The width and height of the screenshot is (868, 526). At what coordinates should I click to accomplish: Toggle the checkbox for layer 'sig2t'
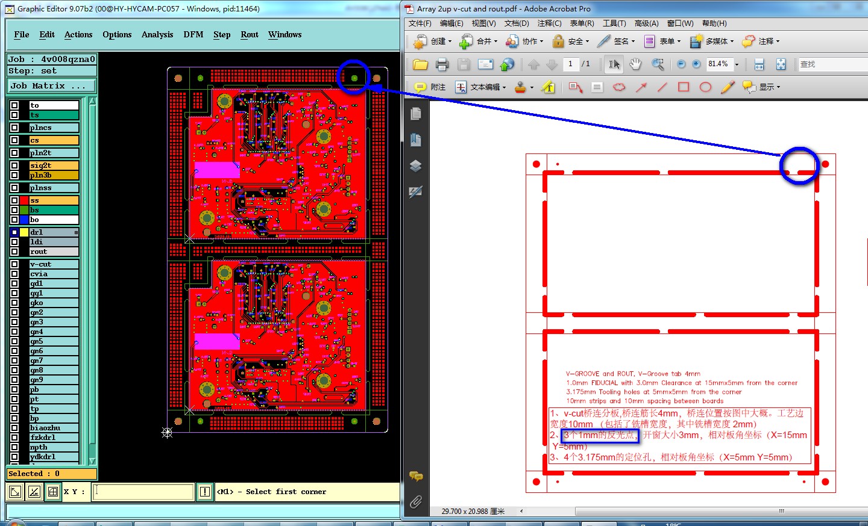[x=14, y=166]
